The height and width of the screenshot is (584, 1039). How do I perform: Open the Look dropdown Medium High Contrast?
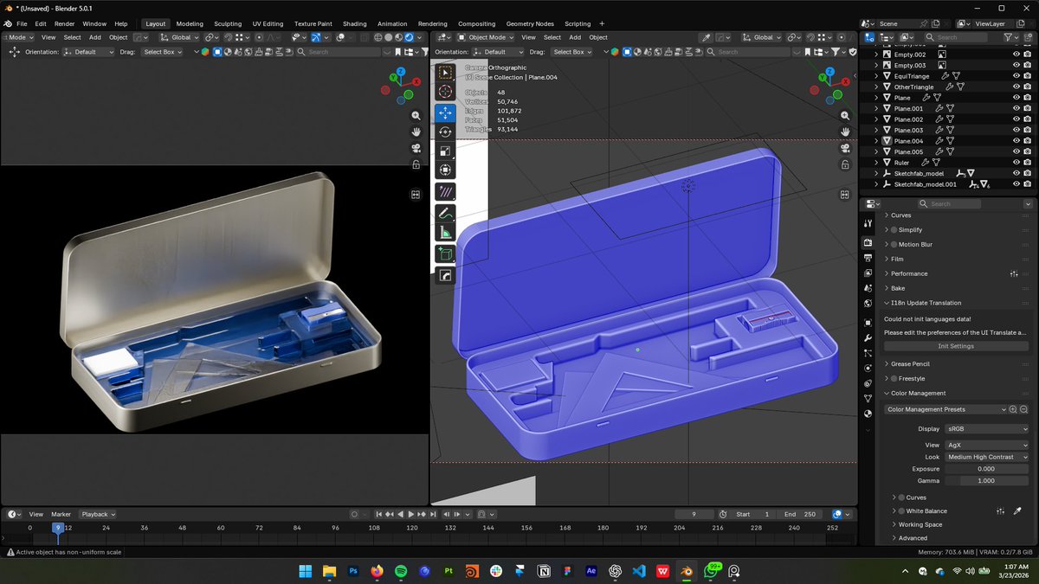(x=986, y=457)
